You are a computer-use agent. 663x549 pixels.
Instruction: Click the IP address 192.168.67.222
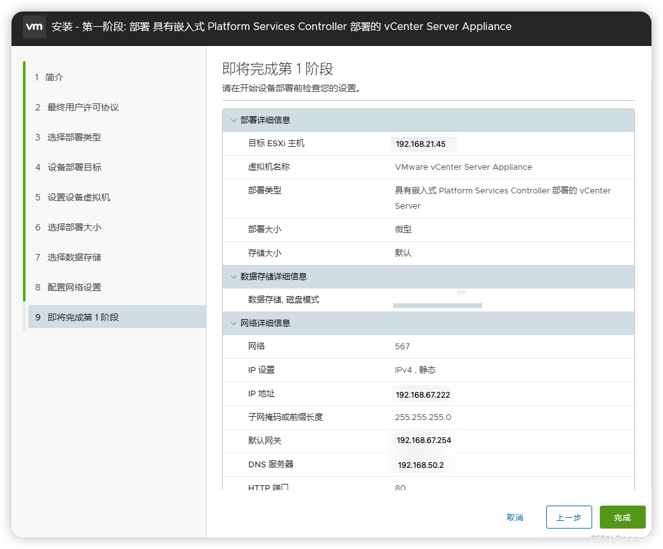(423, 395)
